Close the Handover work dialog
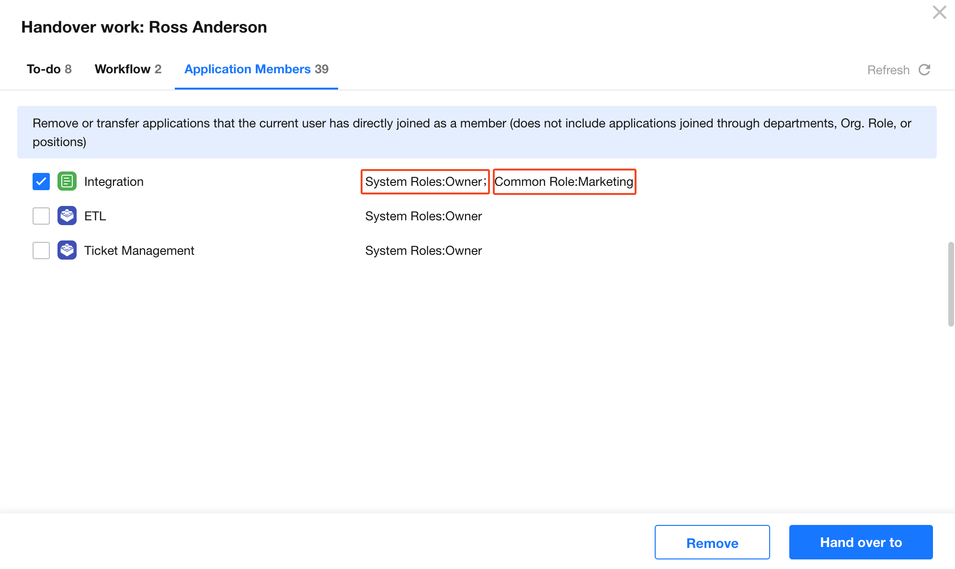The width and height of the screenshot is (955, 569). 940,12
